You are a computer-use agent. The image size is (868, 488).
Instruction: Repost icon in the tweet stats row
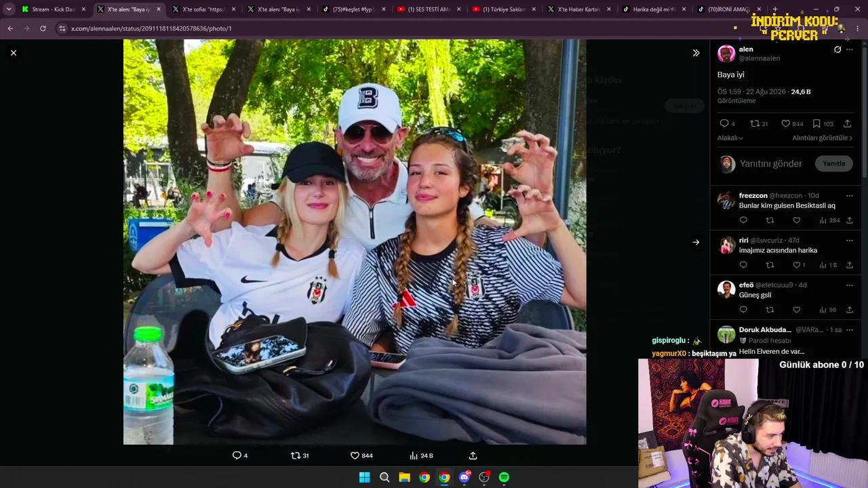755,123
